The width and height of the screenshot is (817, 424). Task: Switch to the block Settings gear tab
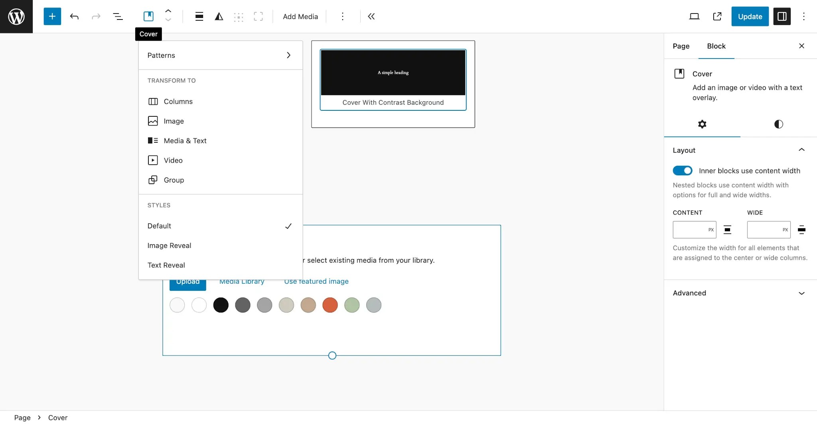point(702,124)
